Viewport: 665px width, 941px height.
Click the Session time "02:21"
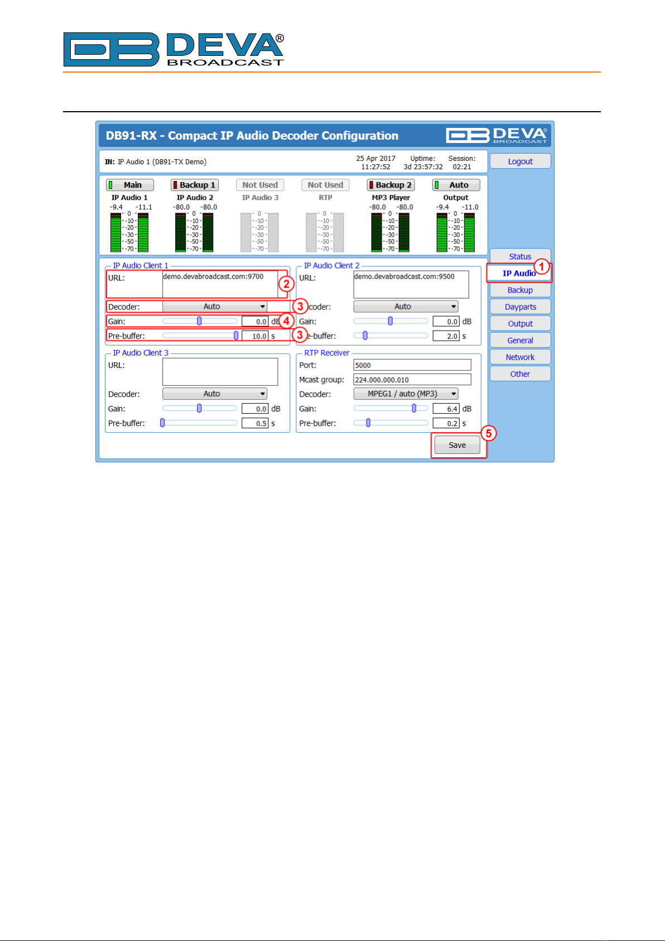[462, 167]
